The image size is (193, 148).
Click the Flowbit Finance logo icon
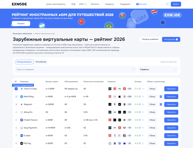tap(22, 120)
